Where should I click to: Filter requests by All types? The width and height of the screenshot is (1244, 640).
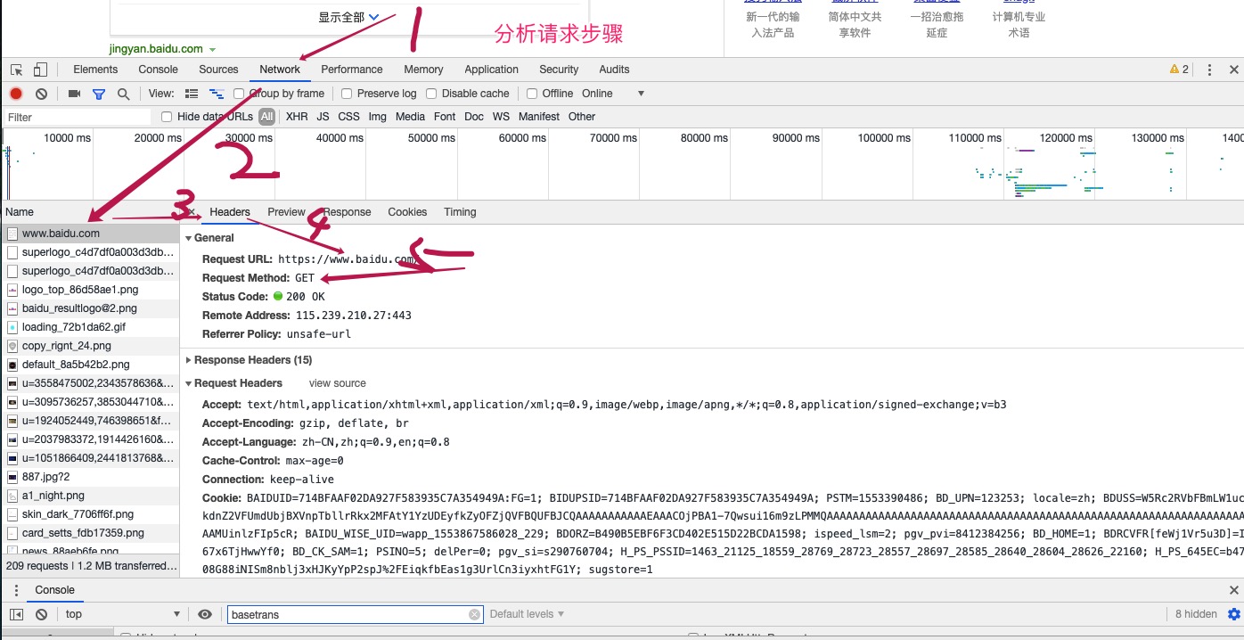point(267,117)
